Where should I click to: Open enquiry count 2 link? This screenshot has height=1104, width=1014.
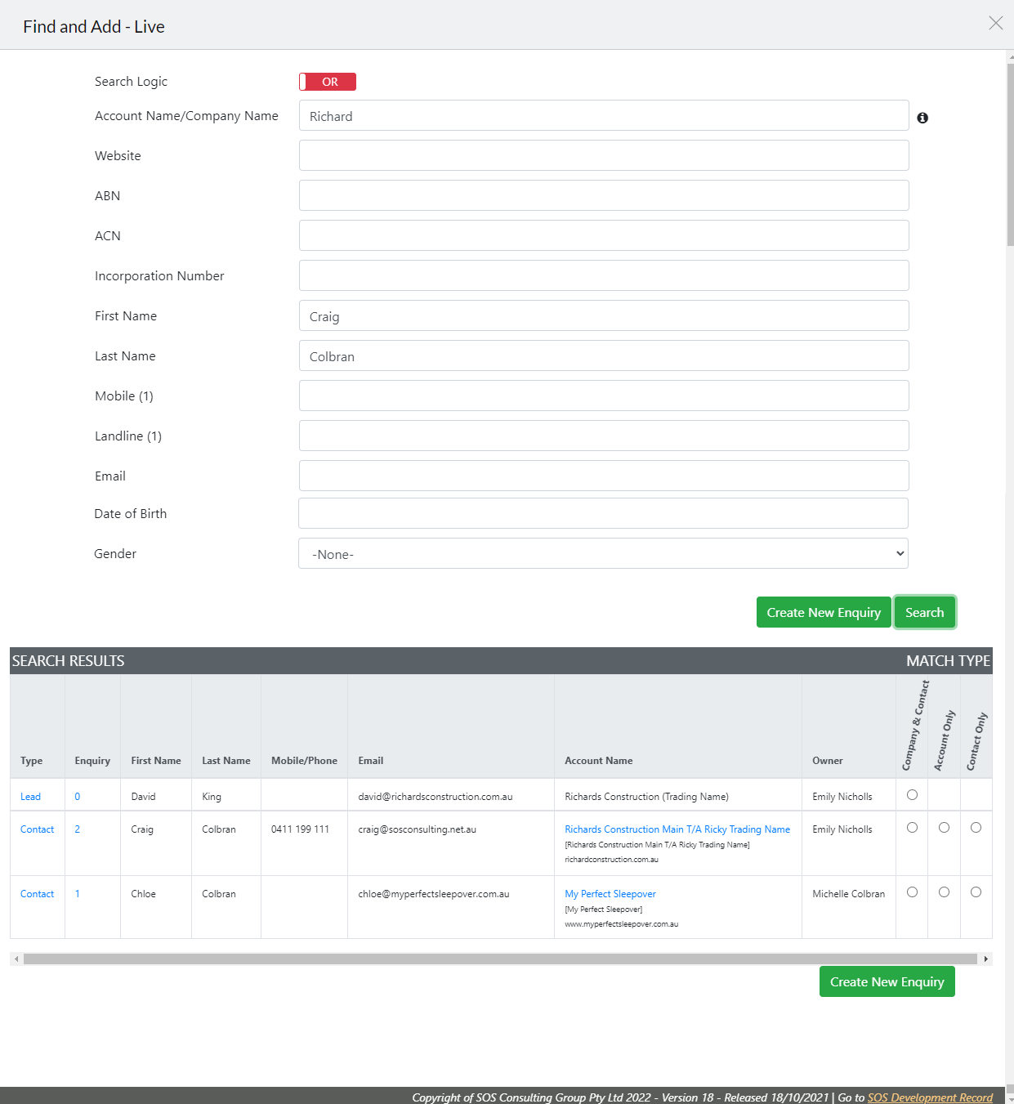point(78,829)
